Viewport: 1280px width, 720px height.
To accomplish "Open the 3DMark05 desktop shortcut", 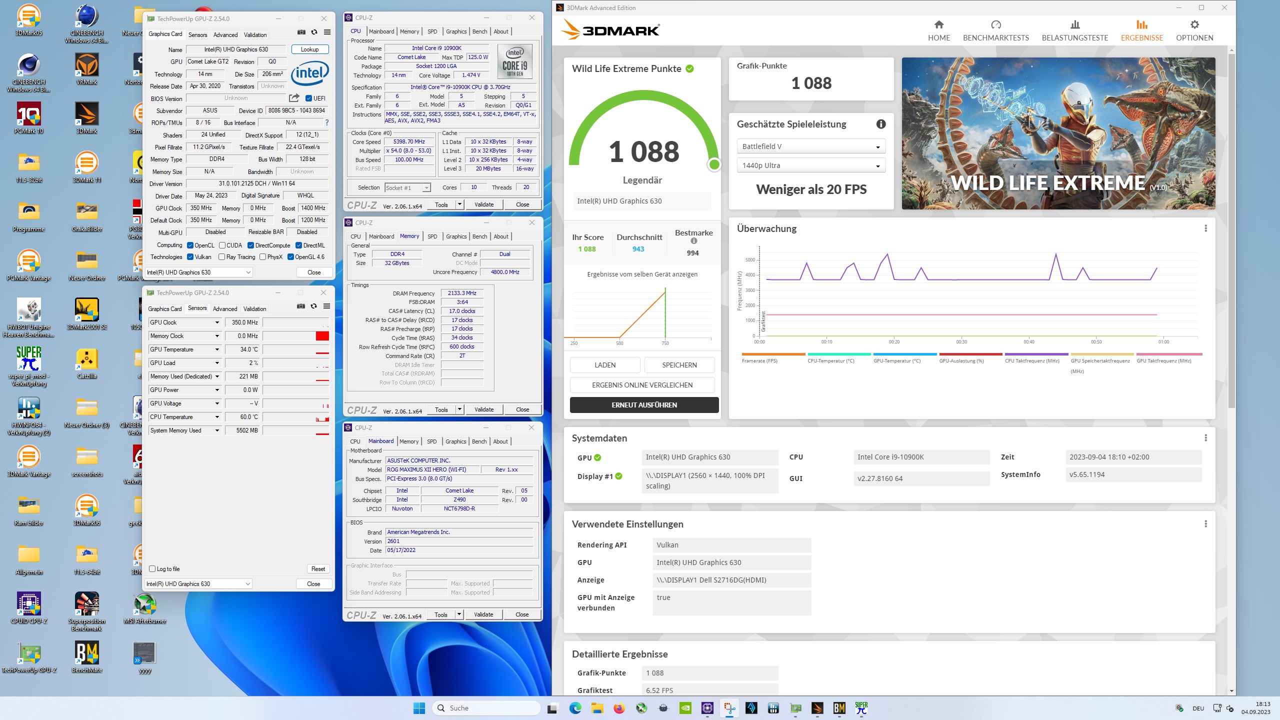I will [29, 20].
